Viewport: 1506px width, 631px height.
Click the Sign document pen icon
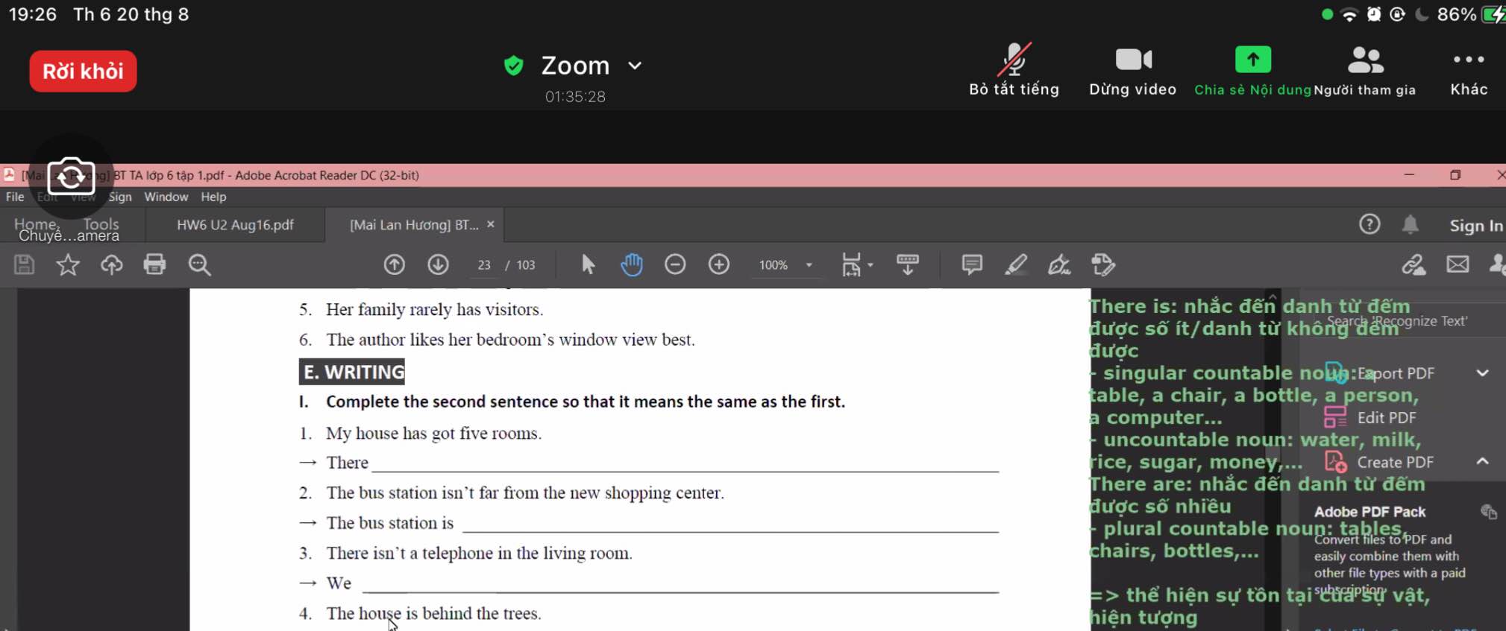(1059, 264)
